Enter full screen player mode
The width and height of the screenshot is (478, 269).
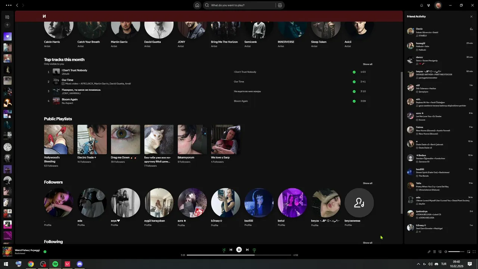pyautogui.click(x=474, y=252)
